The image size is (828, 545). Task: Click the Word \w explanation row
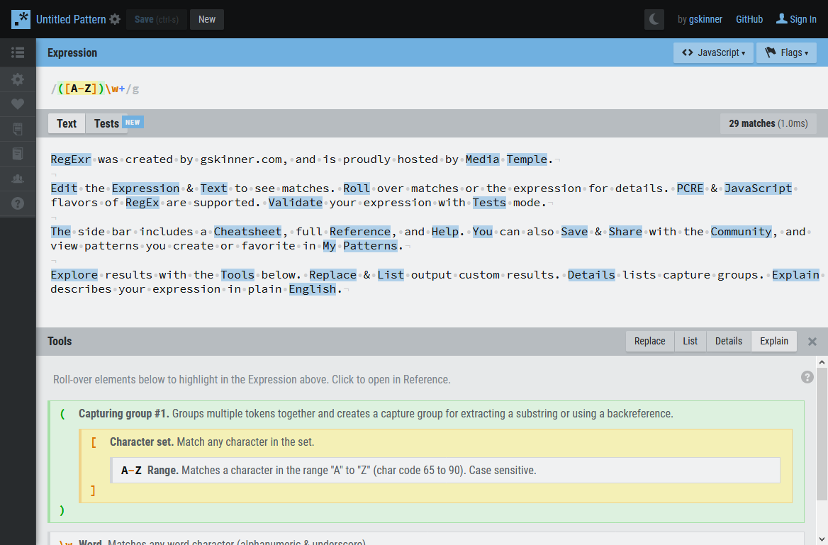[425, 540]
